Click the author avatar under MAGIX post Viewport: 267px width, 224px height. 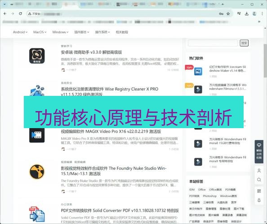[63, 149]
